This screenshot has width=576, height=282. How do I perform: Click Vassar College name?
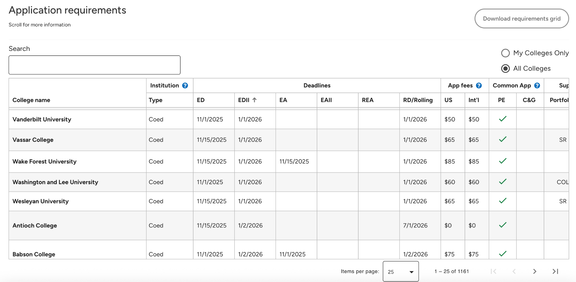point(33,140)
